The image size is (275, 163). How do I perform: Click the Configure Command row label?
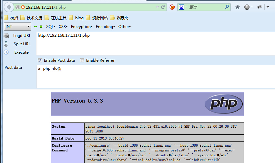[62, 148]
